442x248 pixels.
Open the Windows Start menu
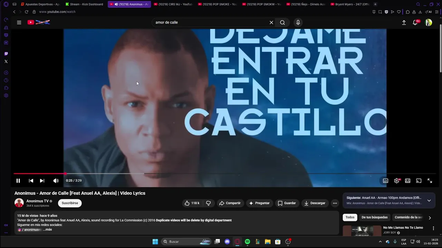pos(155,242)
